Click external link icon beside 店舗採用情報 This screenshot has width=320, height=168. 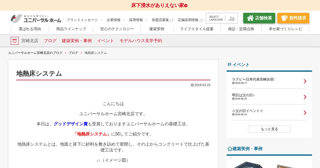click(201, 20)
